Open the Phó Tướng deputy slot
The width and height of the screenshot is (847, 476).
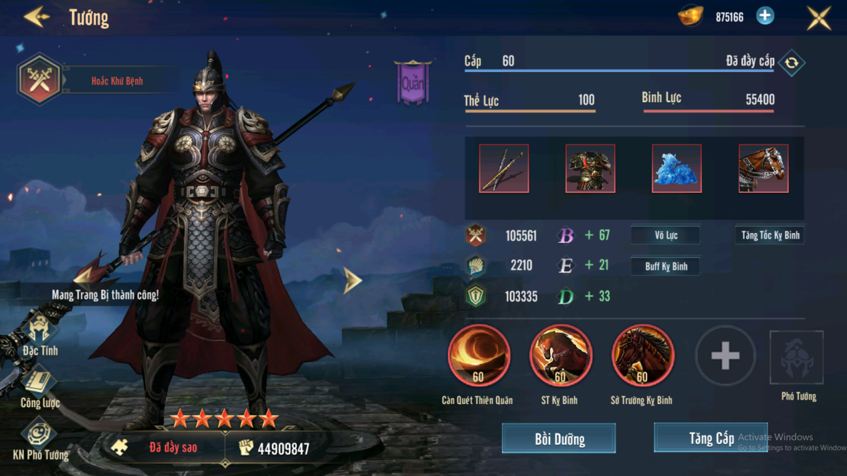[797, 358]
